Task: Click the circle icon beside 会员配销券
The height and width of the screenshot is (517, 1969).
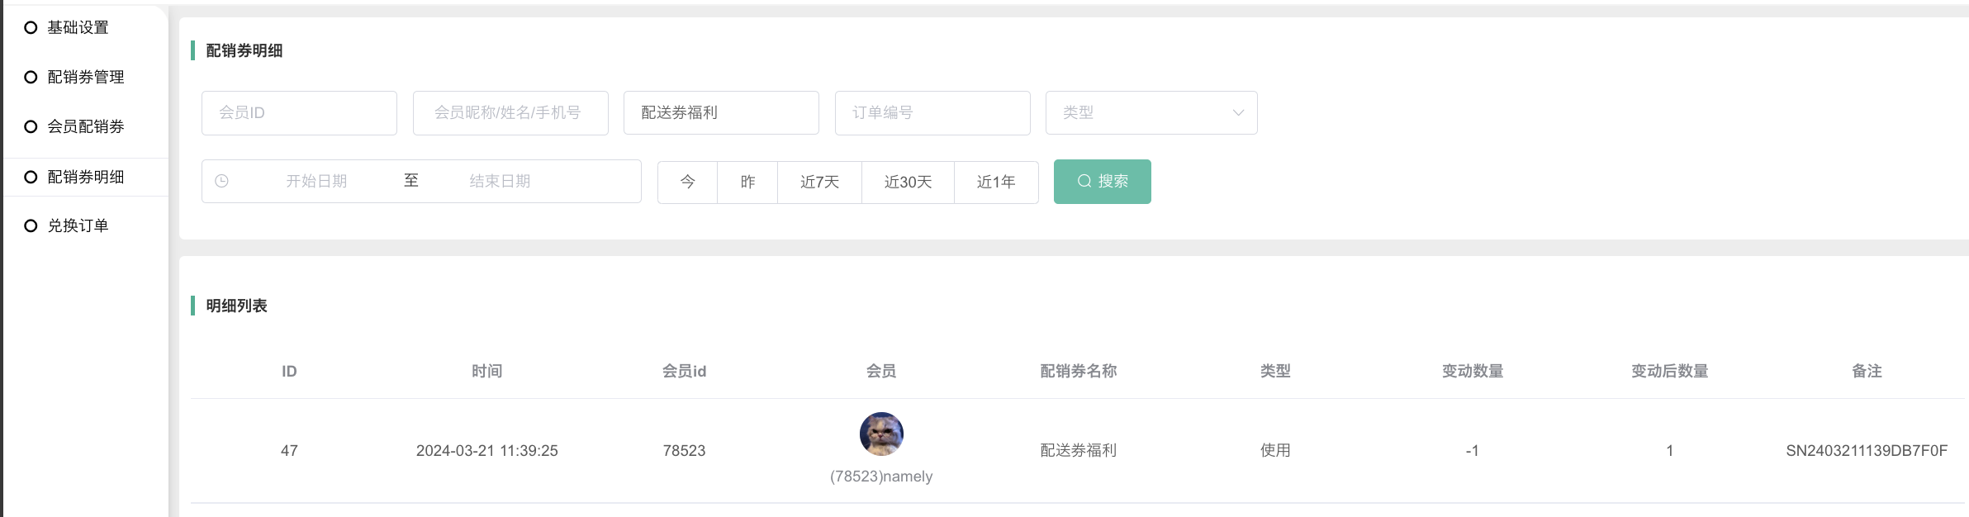Action: 31,127
